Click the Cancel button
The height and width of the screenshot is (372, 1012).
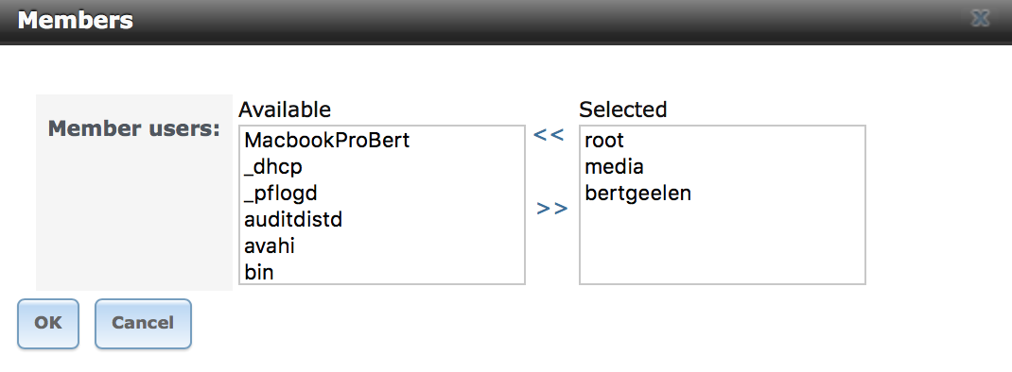(x=143, y=323)
